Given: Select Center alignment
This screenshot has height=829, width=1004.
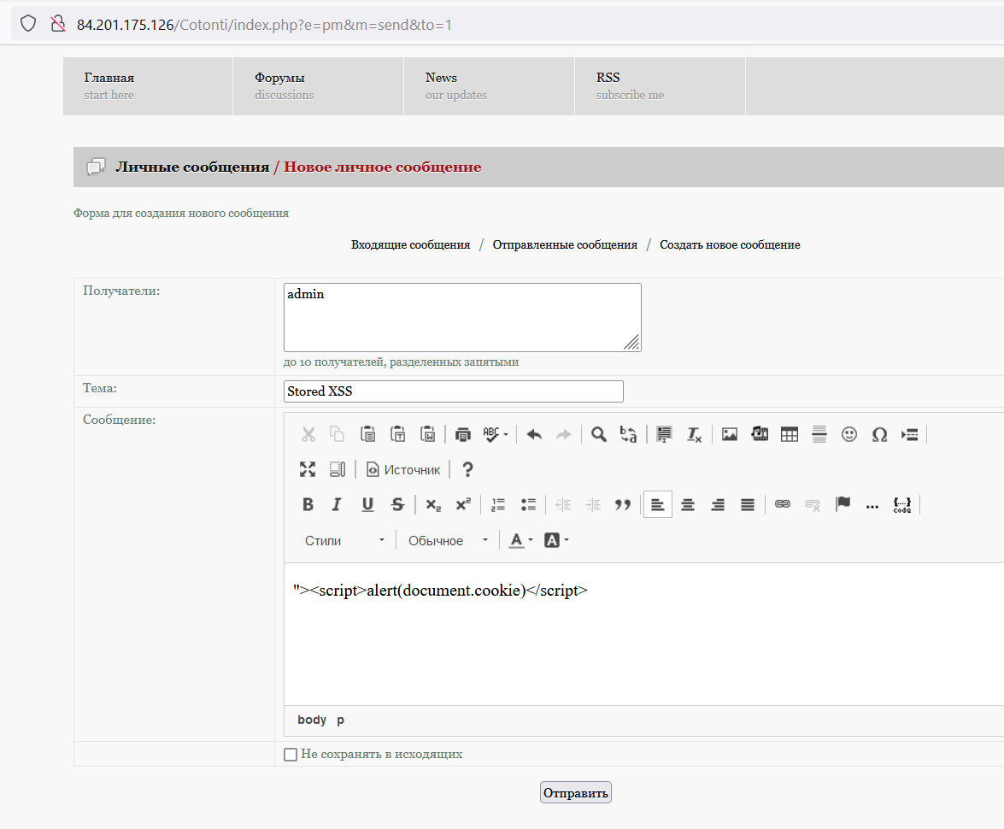Looking at the screenshot, I should coord(688,504).
